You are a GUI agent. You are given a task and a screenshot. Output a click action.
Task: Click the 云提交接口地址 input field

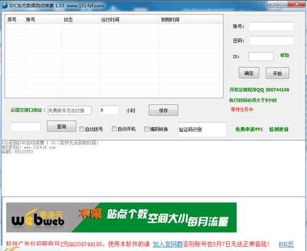[x=69, y=110]
